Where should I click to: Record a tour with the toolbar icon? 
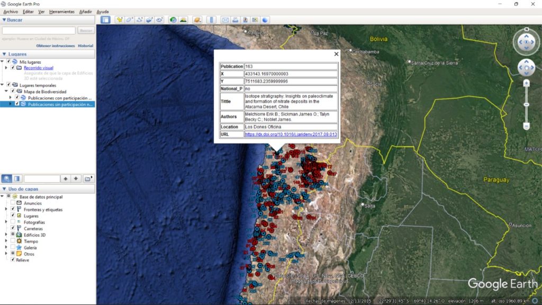click(x=159, y=20)
